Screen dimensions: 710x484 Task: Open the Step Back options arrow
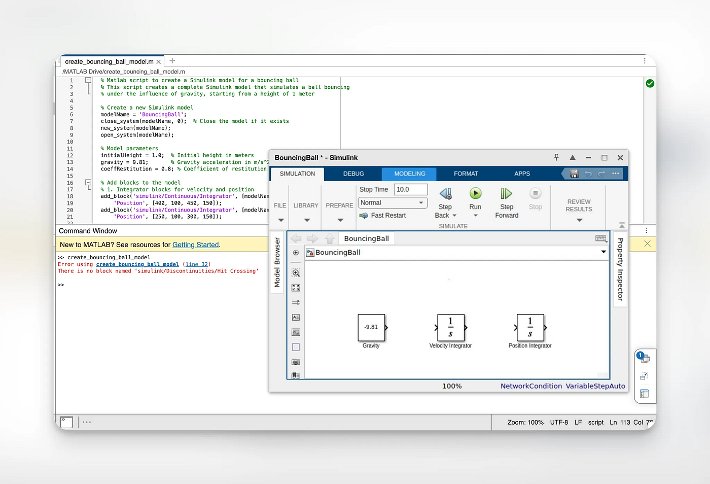coord(454,216)
